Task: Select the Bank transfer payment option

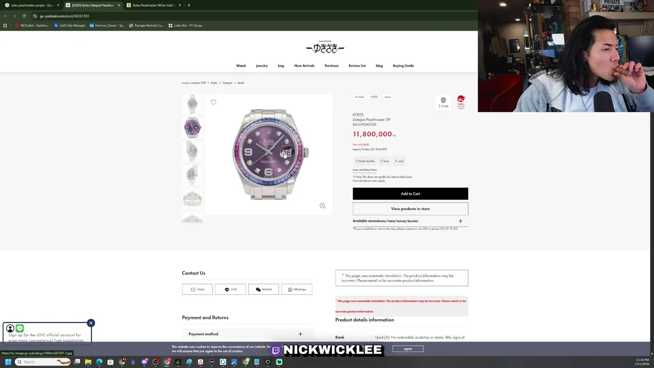Action: [x=365, y=161]
